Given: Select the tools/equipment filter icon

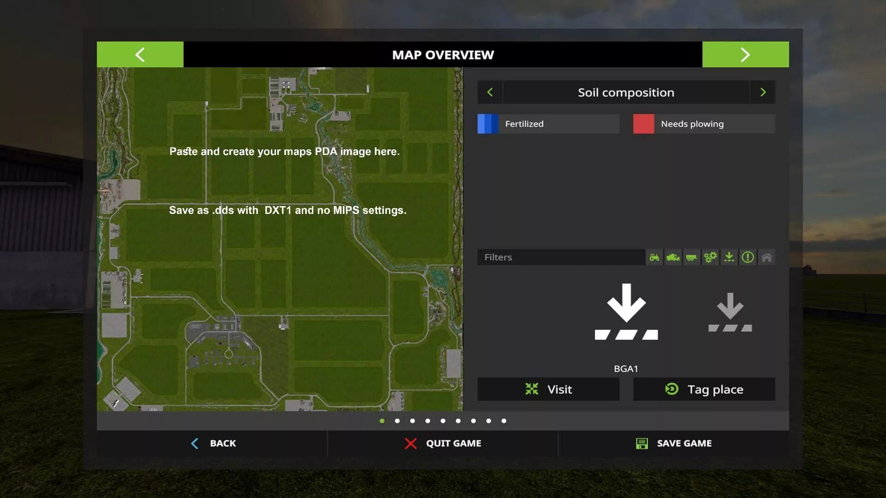Looking at the screenshot, I should [x=710, y=256].
